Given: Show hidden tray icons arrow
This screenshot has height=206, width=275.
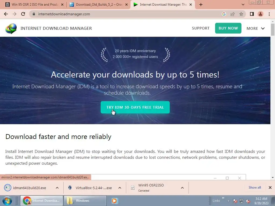Looking at the screenshot, I should (x=228, y=201).
